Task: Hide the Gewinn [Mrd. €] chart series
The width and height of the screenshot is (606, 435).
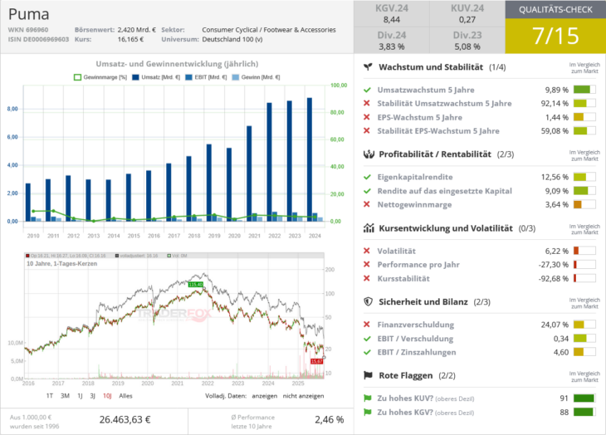Action: pyautogui.click(x=249, y=77)
